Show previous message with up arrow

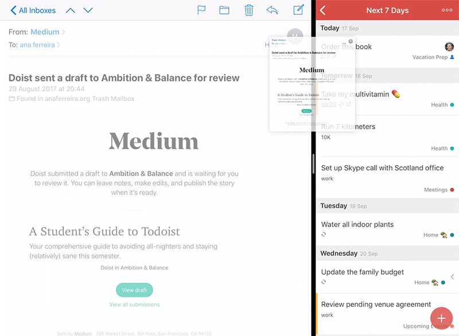pos(71,10)
